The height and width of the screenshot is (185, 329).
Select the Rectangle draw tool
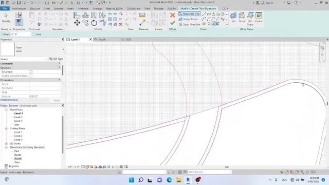(209, 14)
